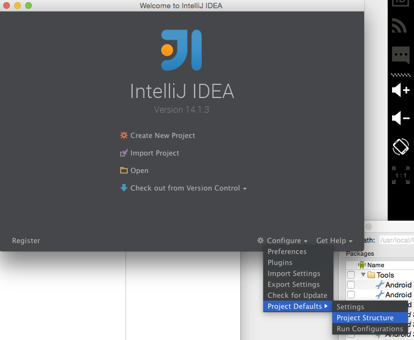Open Run Configurations from the submenu
The height and width of the screenshot is (340, 414).
(x=370, y=329)
